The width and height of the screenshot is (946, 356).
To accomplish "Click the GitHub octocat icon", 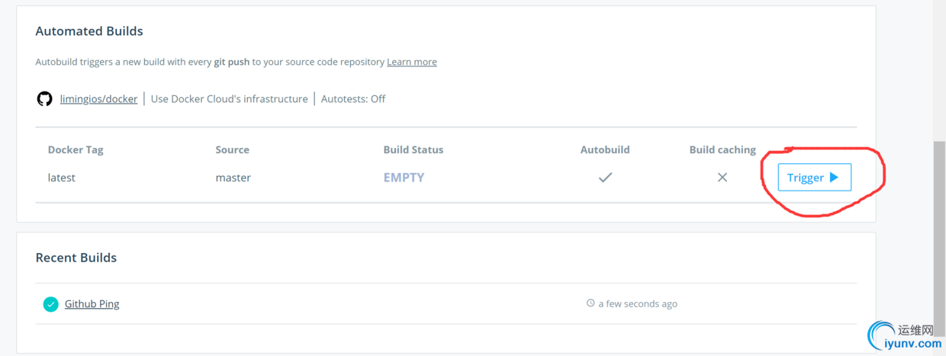I will 44,99.
